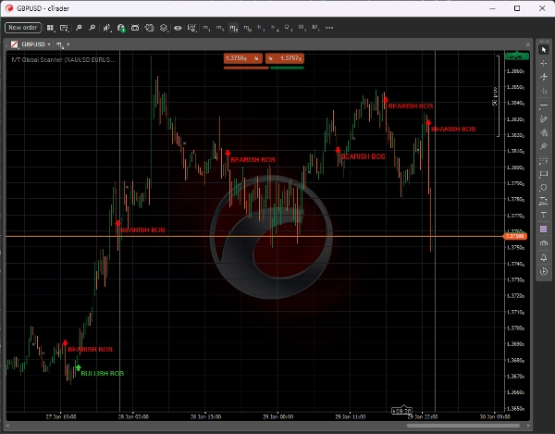
Task: Open the more options ellipsis in toolbar
Action: tap(329, 28)
